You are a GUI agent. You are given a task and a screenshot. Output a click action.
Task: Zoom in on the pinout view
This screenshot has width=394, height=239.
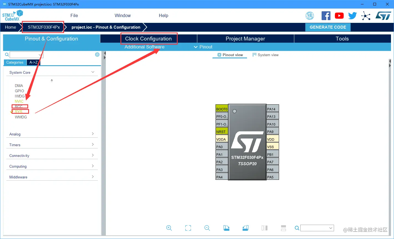(169, 228)
